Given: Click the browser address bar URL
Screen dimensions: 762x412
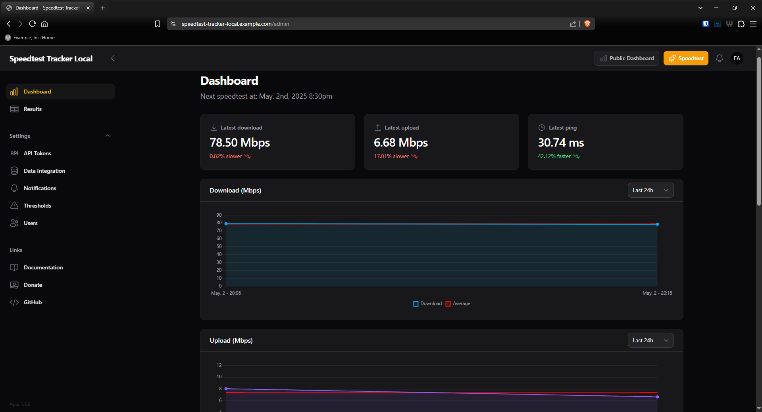Looking at the screenshot, I should tap(235, 24).
